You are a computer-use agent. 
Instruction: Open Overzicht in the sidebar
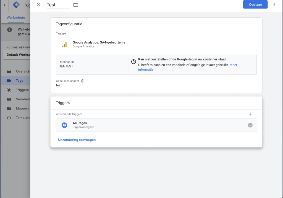tap(16, 71)
